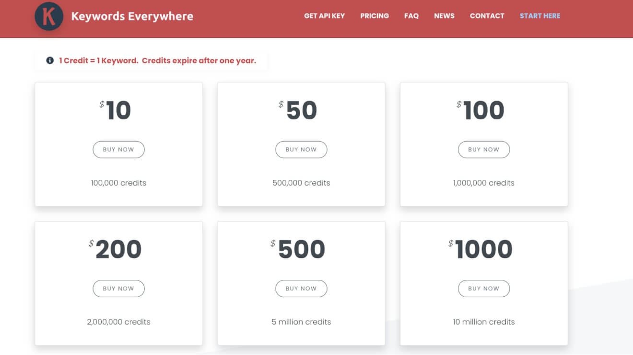Click the info icon beside credit notice
Viewport: 633px width, 355px height.
point(50,61)
